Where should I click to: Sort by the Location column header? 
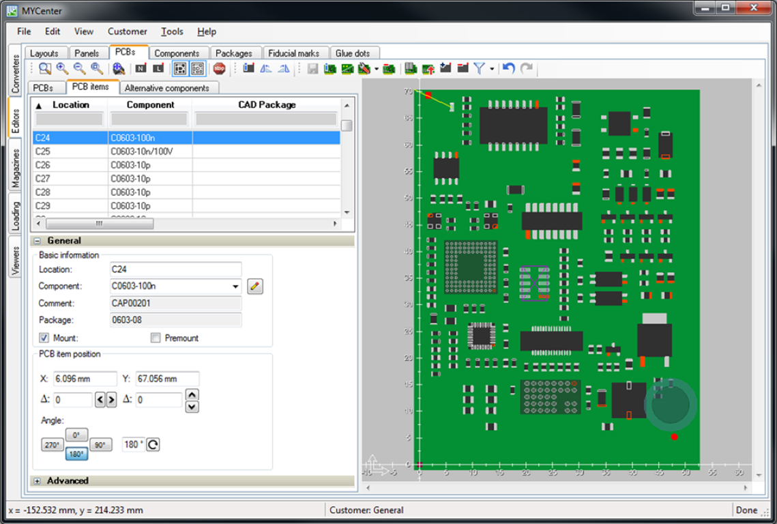click(70, 104)
